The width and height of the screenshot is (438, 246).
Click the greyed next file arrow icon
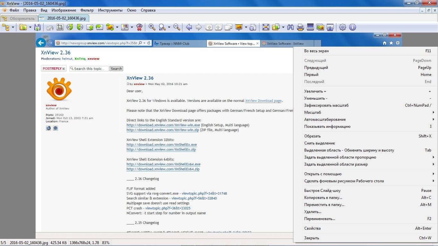(199, 28)
